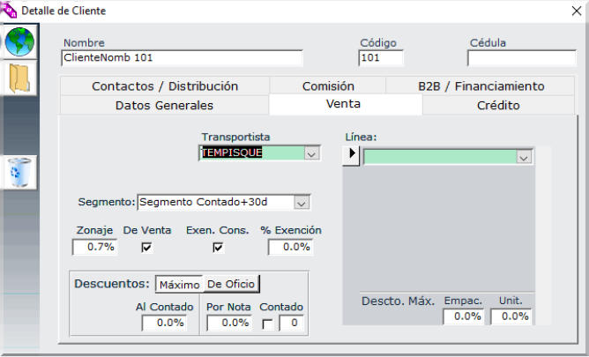Open the Comisión tab
This screenshot has width=589, height=357.
tap(328, 86)
